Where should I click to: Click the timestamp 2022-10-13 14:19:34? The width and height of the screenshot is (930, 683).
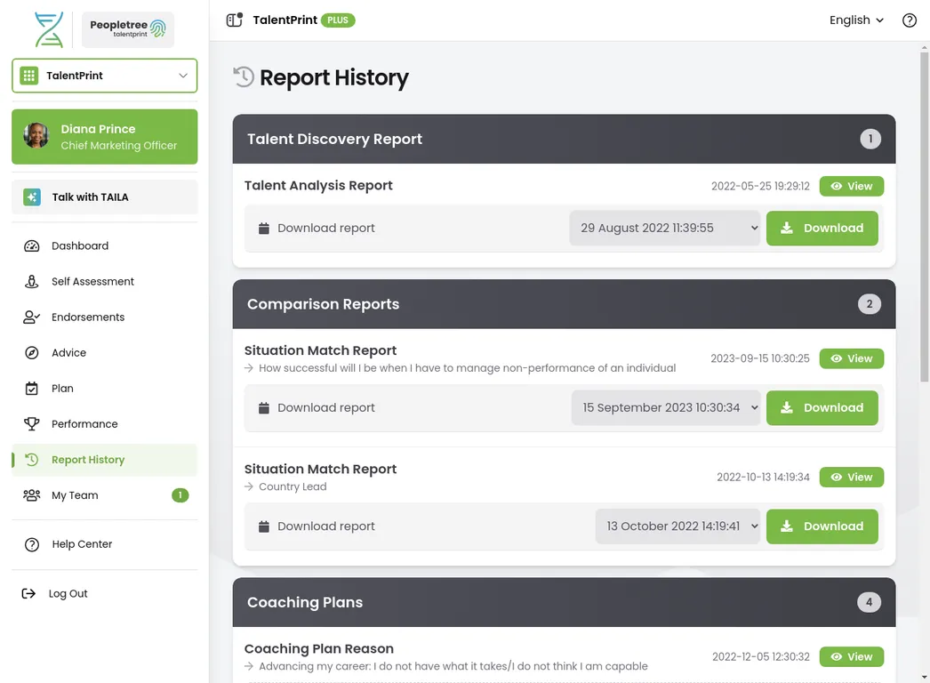[763, 477]
